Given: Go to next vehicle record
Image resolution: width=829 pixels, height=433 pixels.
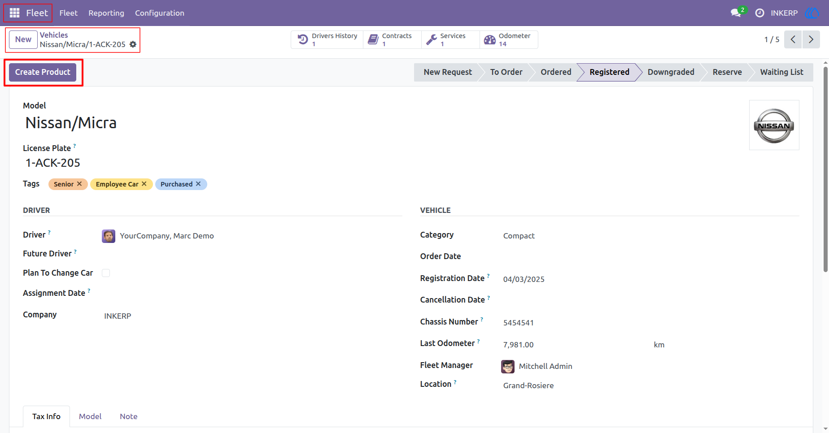Looking at the screenshot, I should pyautogui.click(x=811, y=39).
